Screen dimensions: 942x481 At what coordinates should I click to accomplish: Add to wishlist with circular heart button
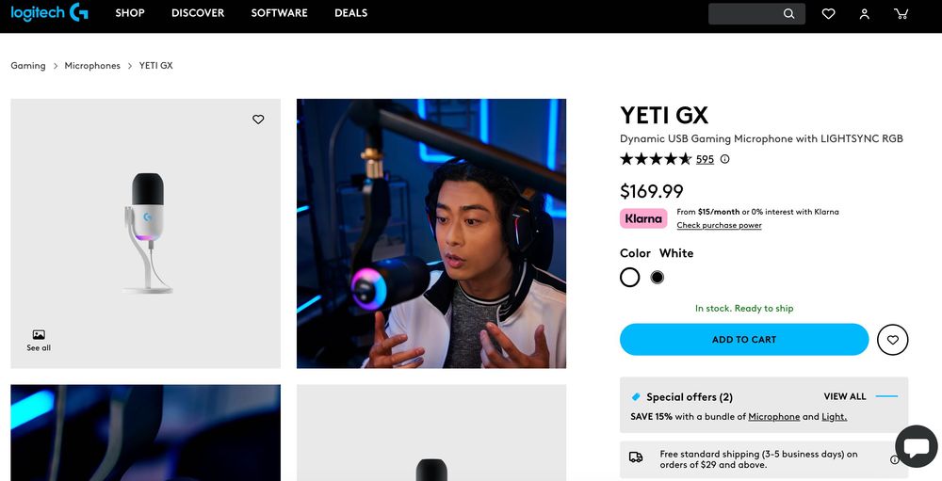(893, 339)
